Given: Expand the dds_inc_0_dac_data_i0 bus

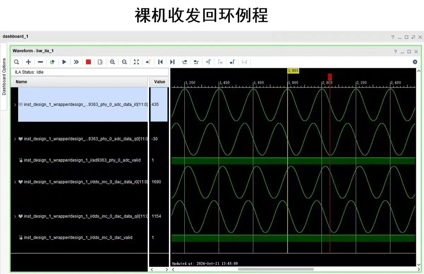Looking at the screenshot, I should click(15, 182).
